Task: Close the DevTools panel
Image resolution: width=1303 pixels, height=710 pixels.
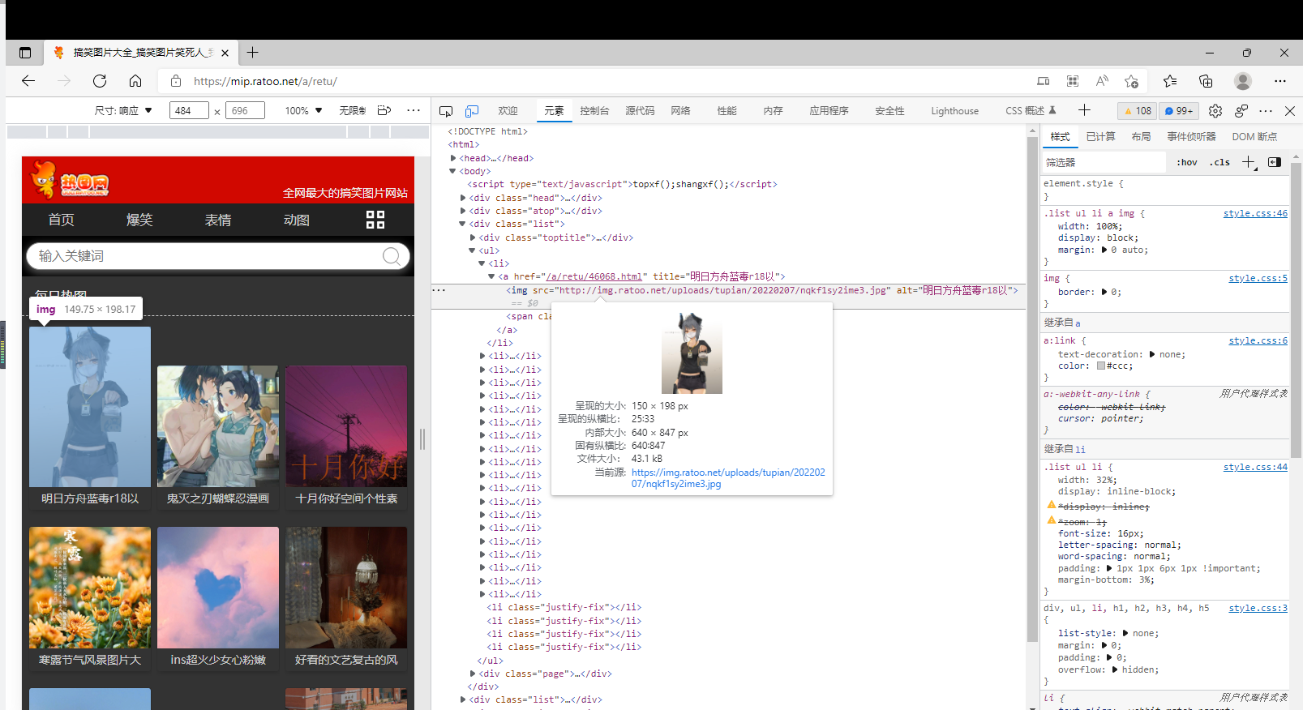Action: [1290, 111]
